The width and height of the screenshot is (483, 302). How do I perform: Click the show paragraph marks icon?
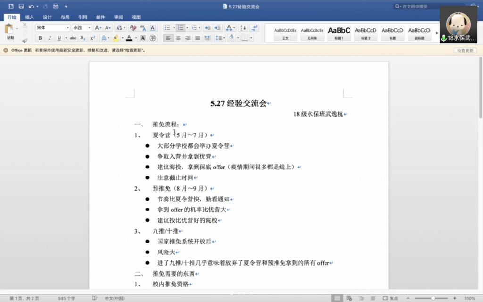pos(254,28)
